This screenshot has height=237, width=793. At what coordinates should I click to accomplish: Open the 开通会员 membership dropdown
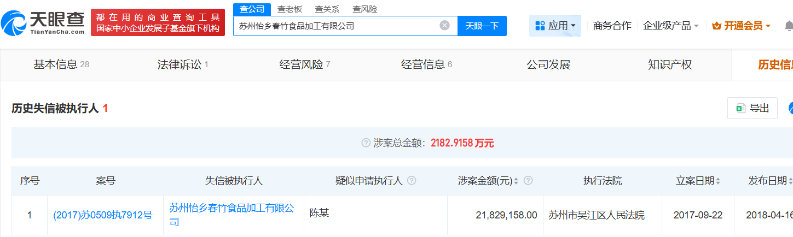741,26
